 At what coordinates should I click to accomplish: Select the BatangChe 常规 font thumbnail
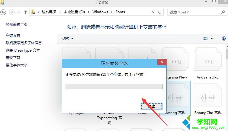point(208,95)
